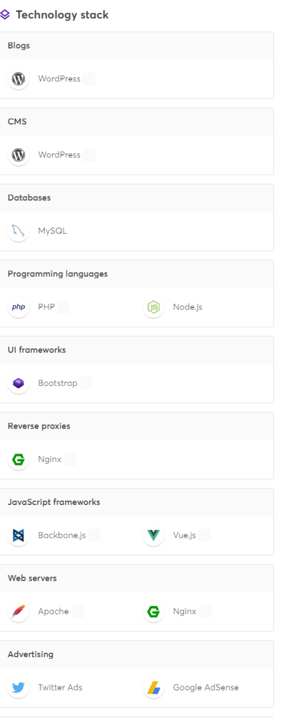Click the MySQL dolphin icon
The width and height of the screenshot is (281, 718).
tap(18, 231)
